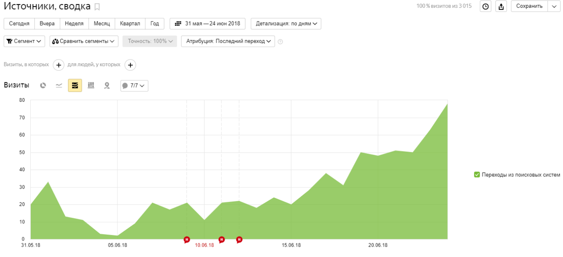Click the 20.06.18 axis label
This screenshot has width=563, height=257.
click(378, 245)
